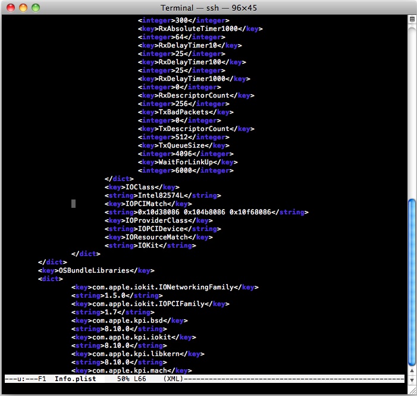
Task: Click the Info.plist buffer name in mode line
Action: [x=76, y=379]
